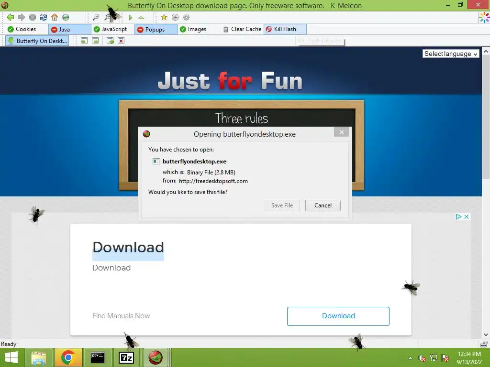Click the globe Search icon in toolbar

[x=66, y=17]
